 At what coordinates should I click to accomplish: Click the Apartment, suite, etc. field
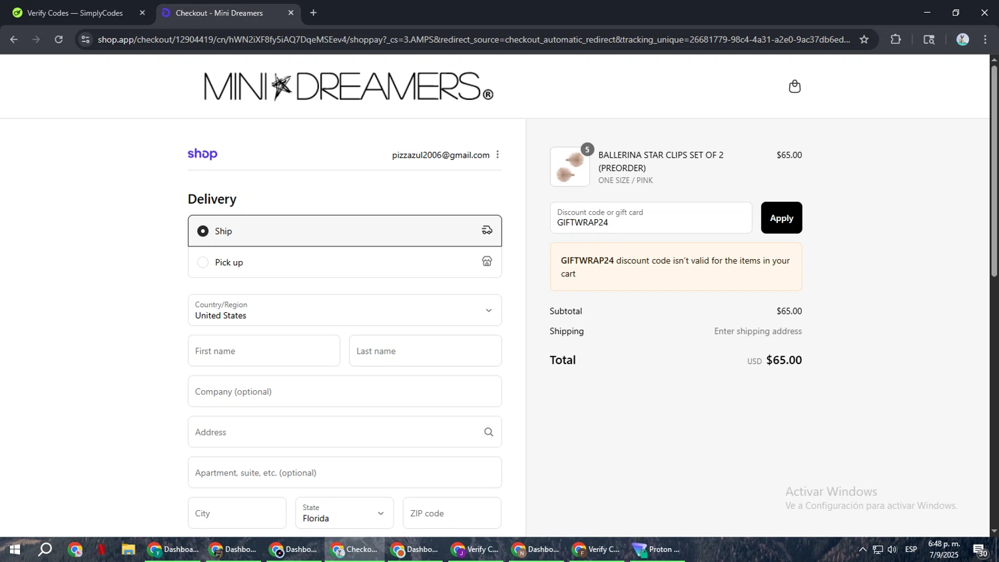[344, 473]
